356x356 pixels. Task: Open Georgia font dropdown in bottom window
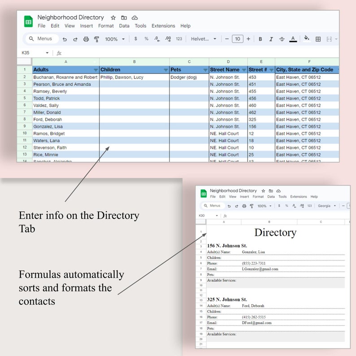click(x=327, y=206)
